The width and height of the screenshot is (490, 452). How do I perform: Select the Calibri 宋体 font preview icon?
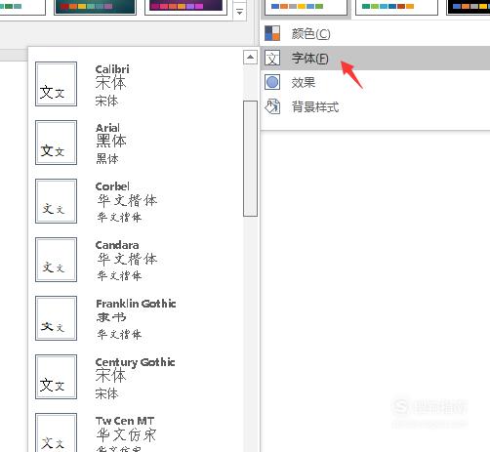pos(56,84)
